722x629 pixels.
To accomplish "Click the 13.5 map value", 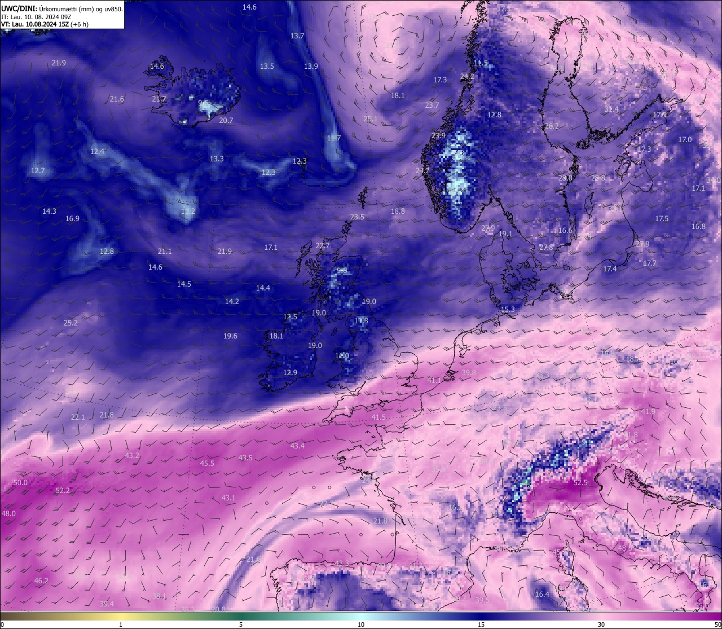I will [267, 67].
